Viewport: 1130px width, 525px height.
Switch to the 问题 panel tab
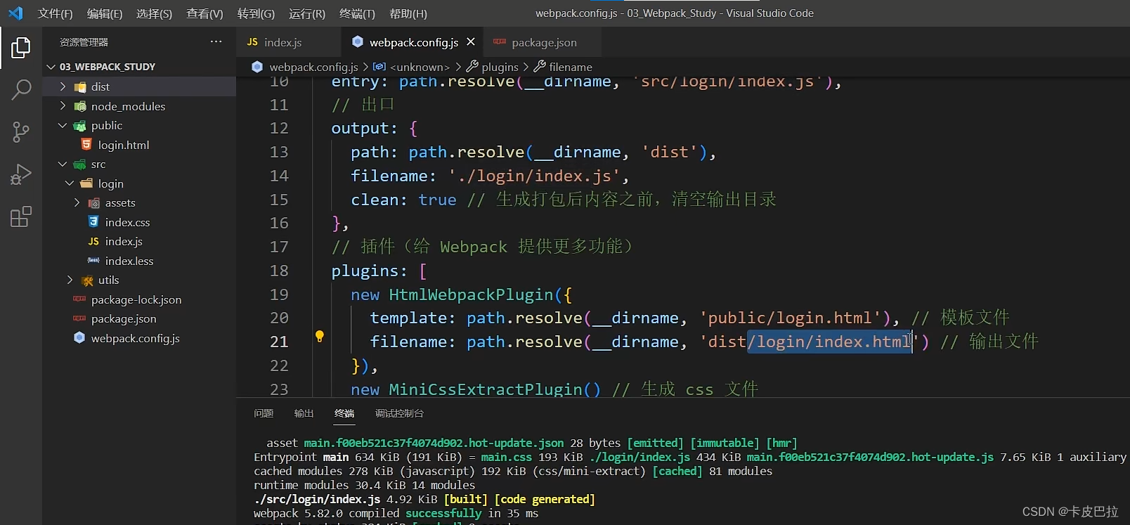[264, 413]
